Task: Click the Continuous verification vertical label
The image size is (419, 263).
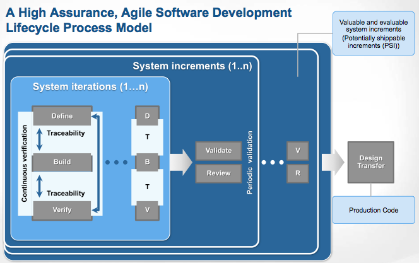Action: pos(25,163)
